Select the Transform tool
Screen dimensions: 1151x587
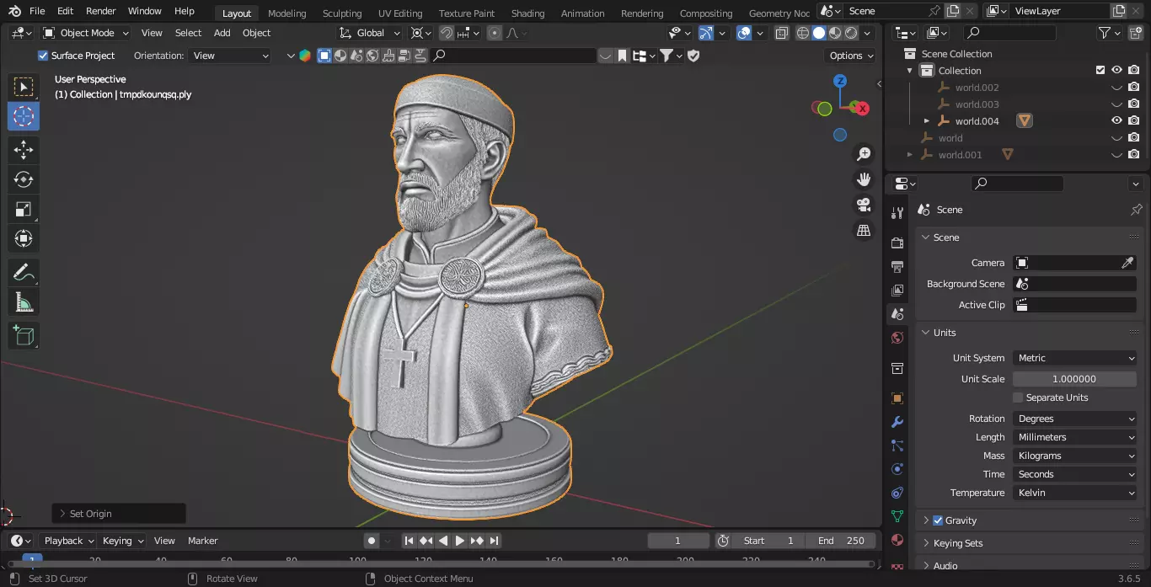(x=24, y=238)
